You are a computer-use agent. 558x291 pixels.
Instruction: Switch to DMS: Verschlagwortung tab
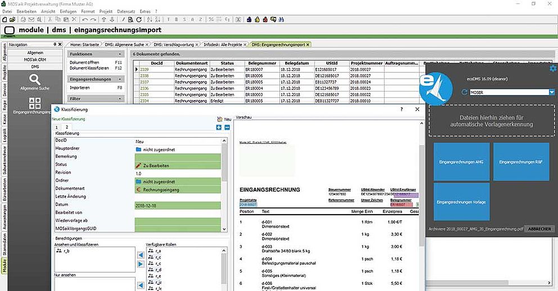[x=173, y=44]
